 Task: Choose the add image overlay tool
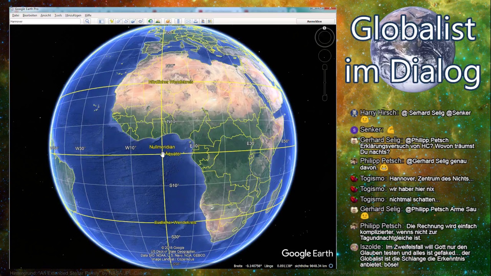coord(133,21)
